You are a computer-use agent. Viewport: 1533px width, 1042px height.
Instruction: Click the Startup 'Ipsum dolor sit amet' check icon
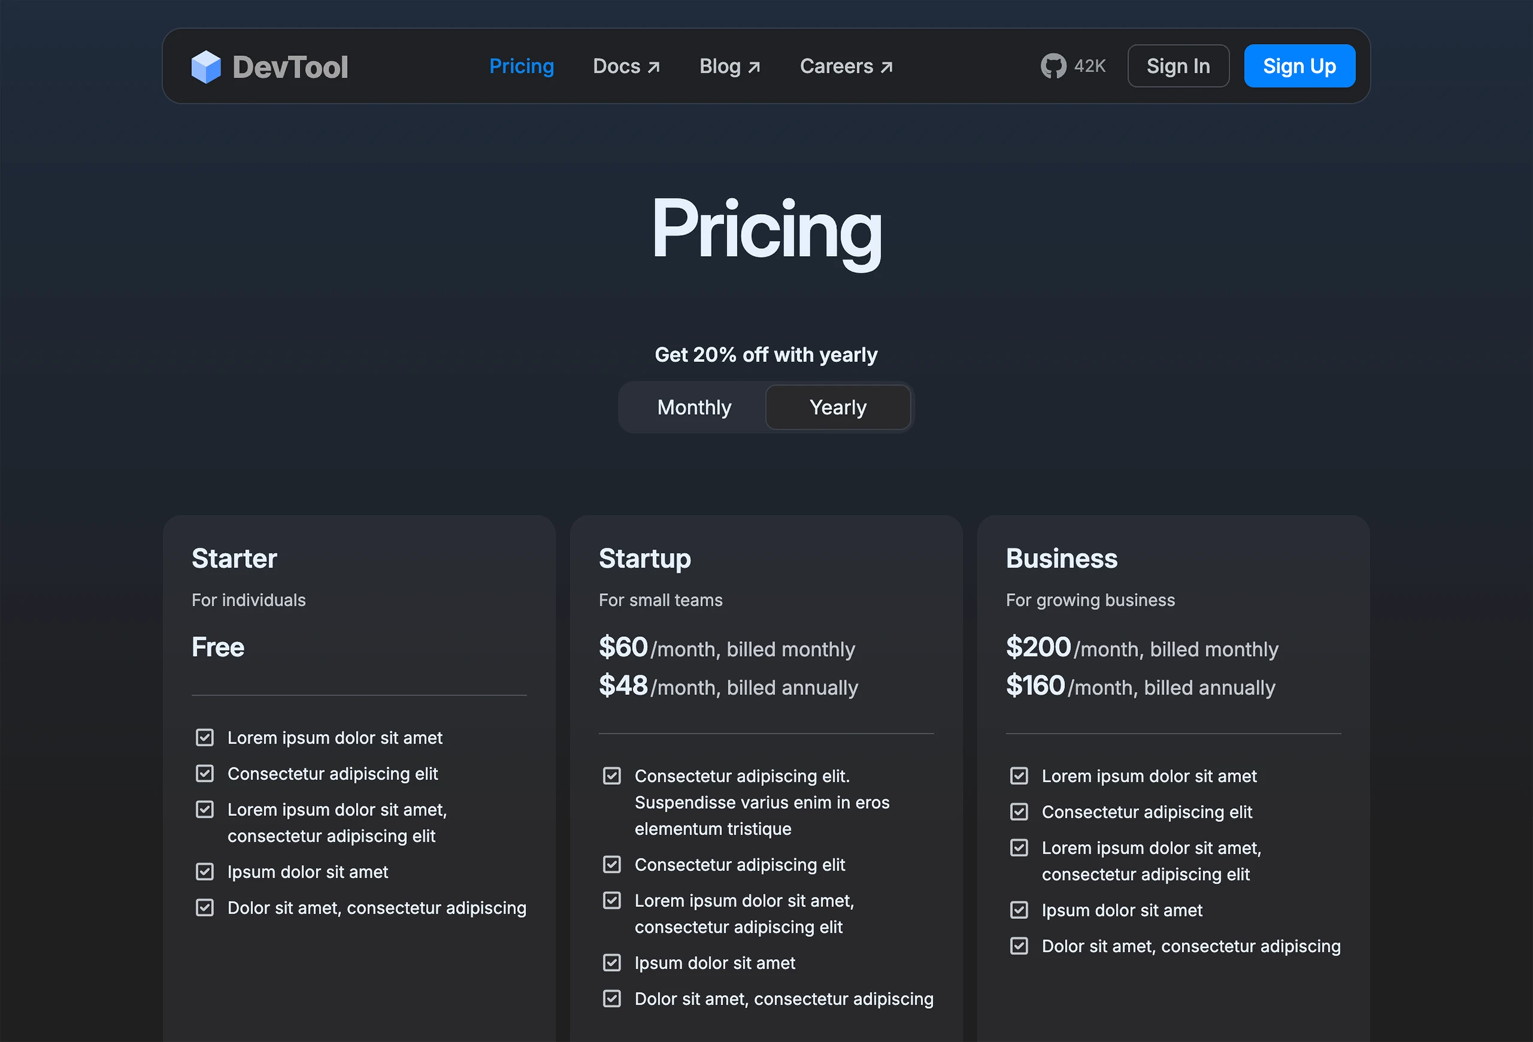pyautogui.click(x=611, y=962)
